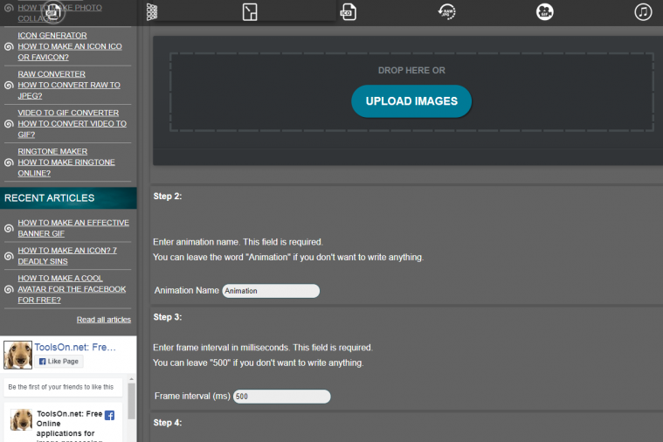Open How to convert video to GIF link
Image resolution: width=663 pixels, height=442 pixels.
pos(72,128)
